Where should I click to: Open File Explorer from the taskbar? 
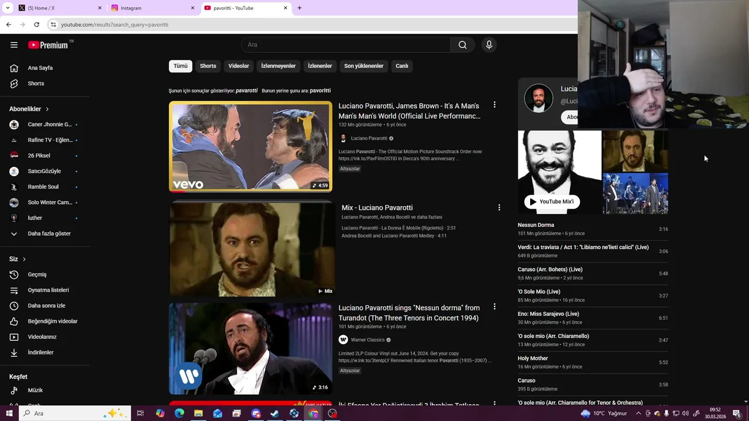[x=198, y=413]
